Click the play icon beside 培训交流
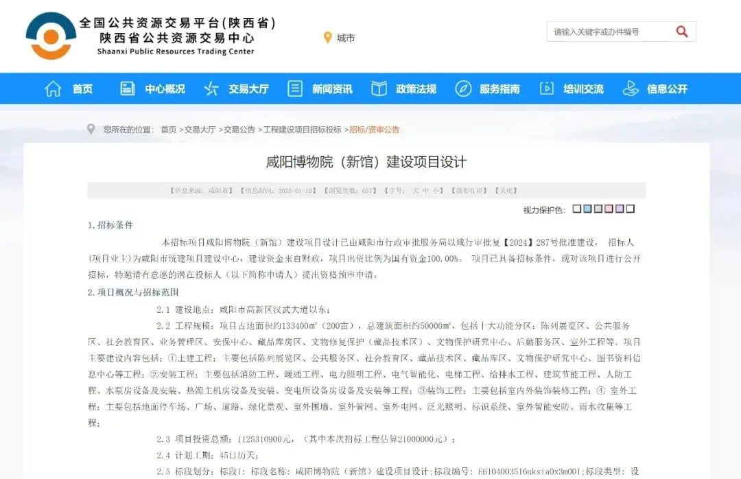This screenshot has height=479, width=741. pyautogui.click(x=547, y=89)
